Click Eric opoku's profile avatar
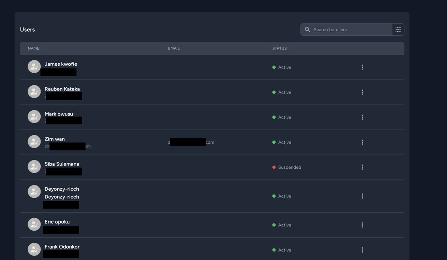Screen dimensions: 447x260 click(x=34, y=224)
